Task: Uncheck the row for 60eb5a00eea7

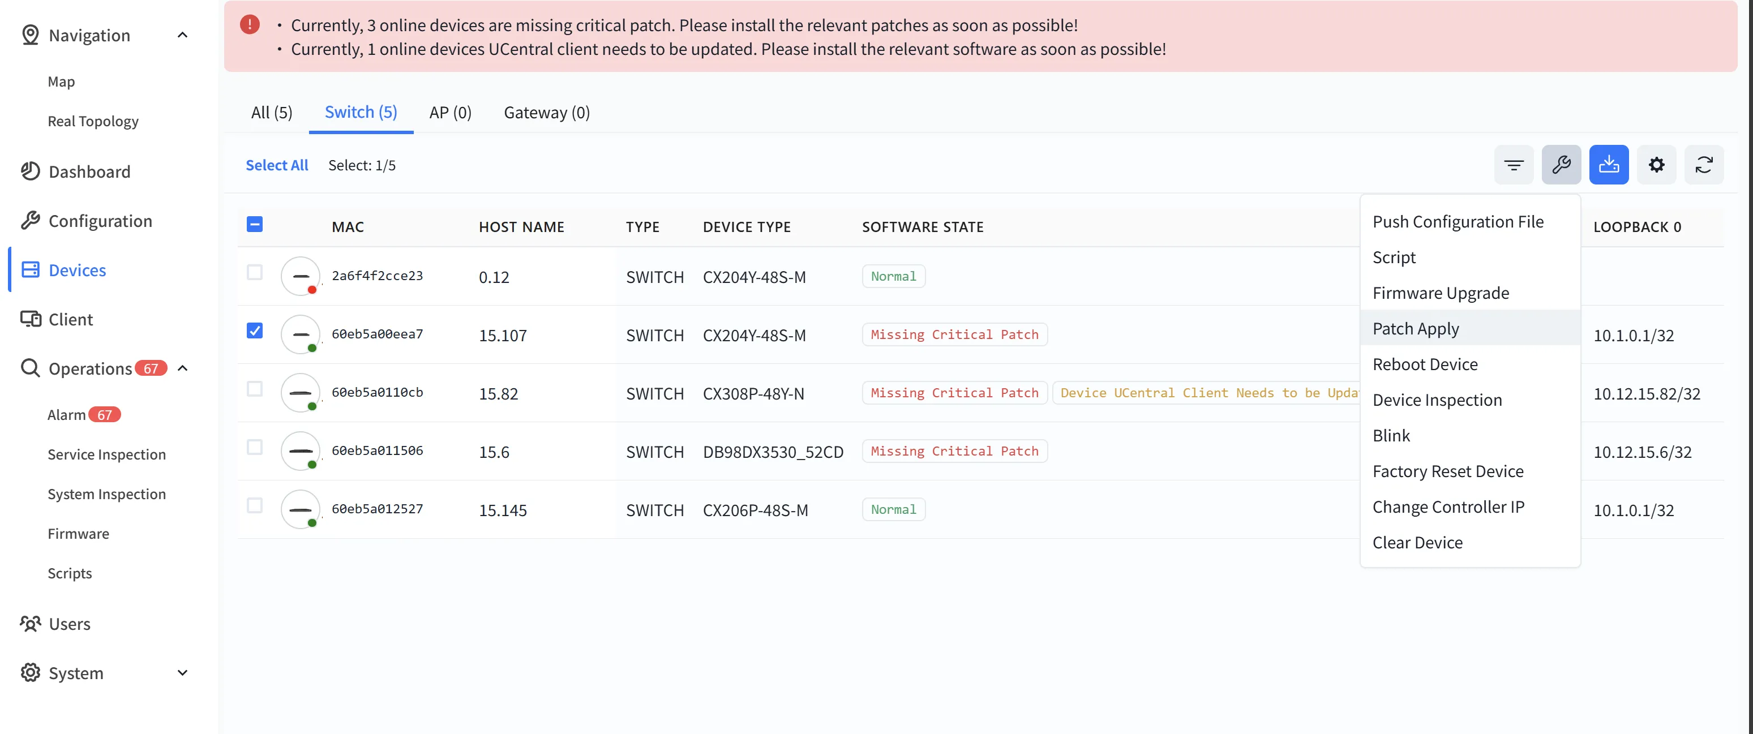Action: 255,330
